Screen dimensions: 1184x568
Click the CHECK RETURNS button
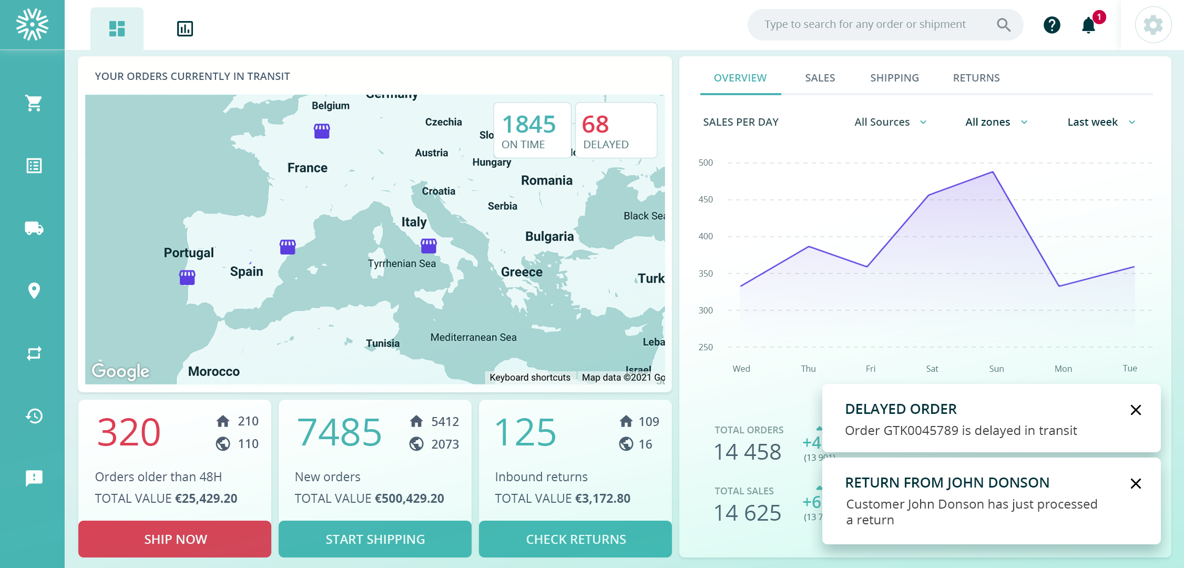click(575, 539)
